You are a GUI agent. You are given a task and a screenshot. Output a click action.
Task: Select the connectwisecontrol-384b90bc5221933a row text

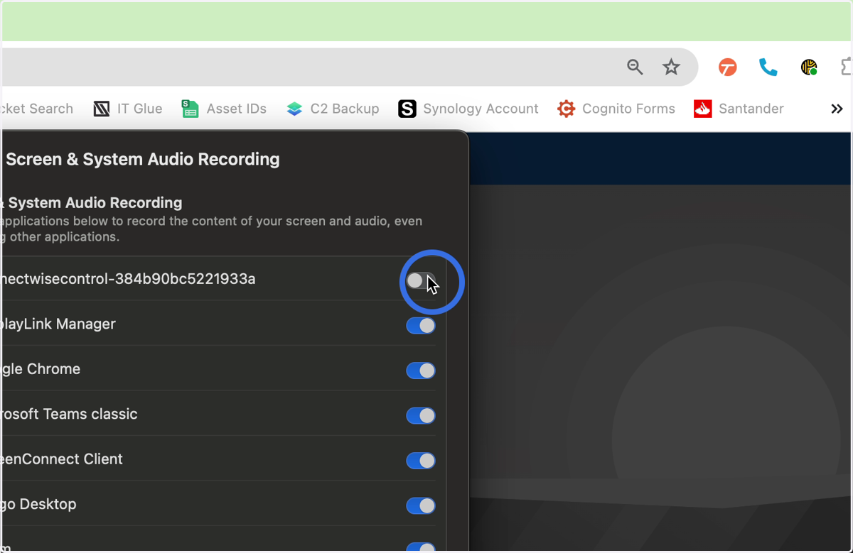(128, 279)
